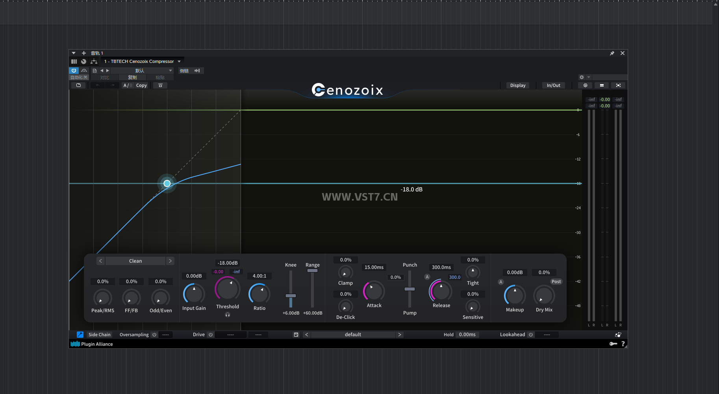This screenshot has width=719, height=394.
Task: Toggle Drive power button
Action: coord(211,335)
